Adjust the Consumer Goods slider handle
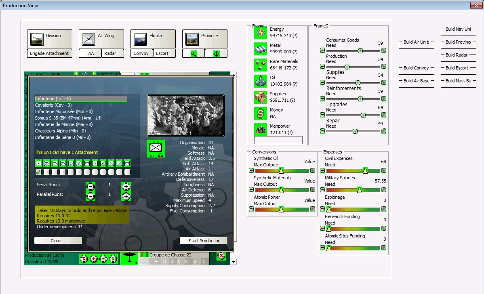This screenshot has width=484, height=294. pyautogui.click(x=360, y=50)
